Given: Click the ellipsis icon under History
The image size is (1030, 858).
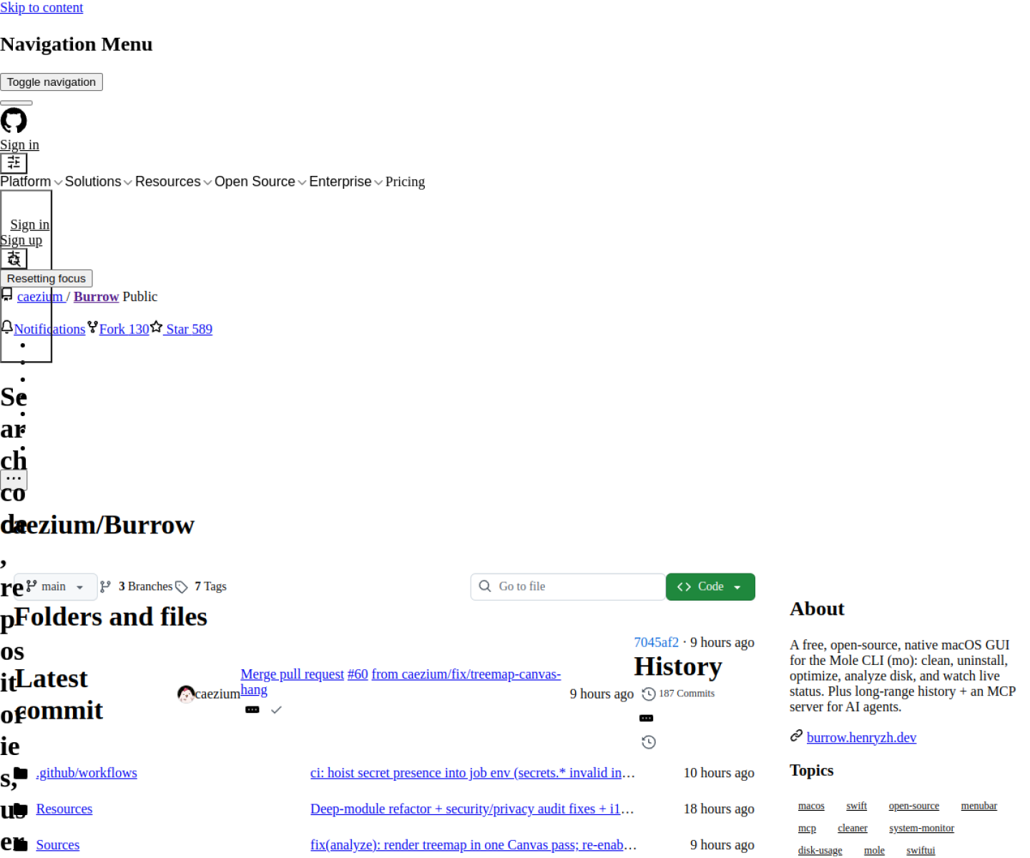Looking at the screenshot, I should pyautogui.click(x=647, y=719).
